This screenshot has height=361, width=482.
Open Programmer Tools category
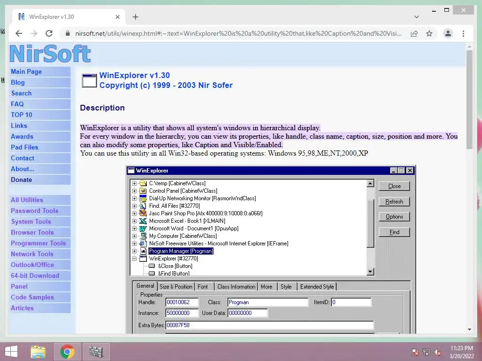pos(40,243)
